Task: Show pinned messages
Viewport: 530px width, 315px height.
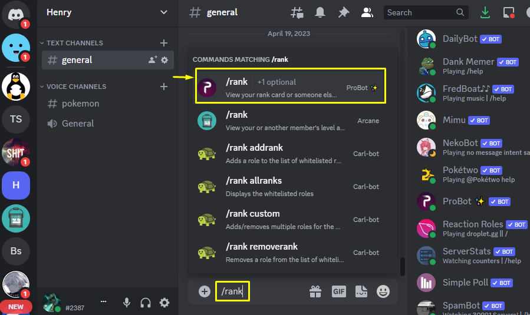Action: tap(344, 13)
